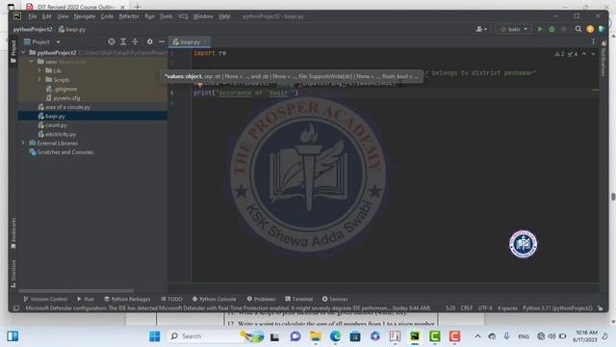Expand External Libraries node
616x347 pixels.
click(x=23, y=143)
